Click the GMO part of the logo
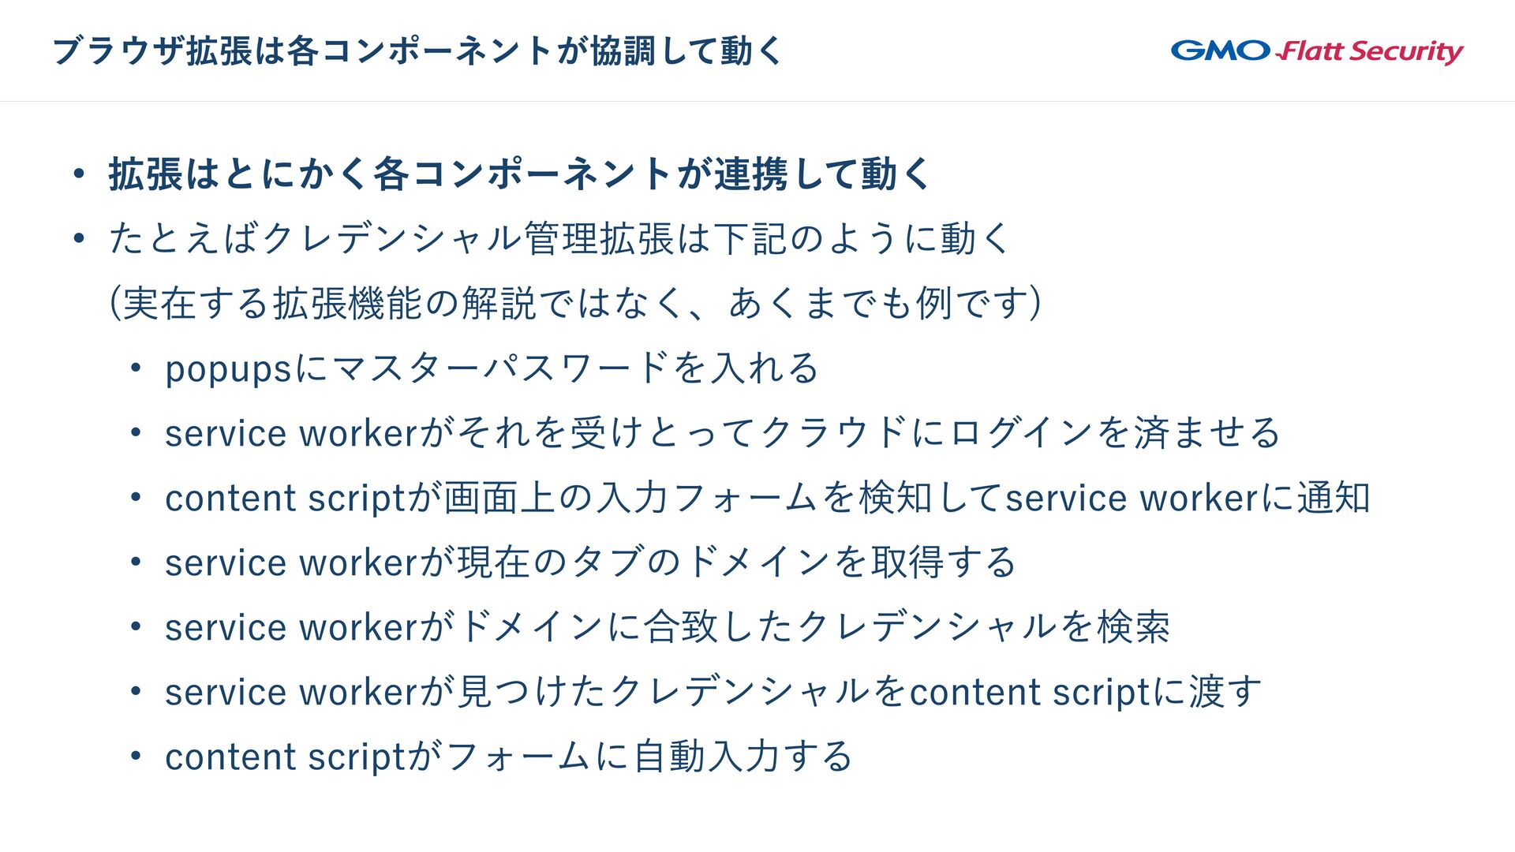The width and height of the screenshot is (1515, 852). point(1220,50)
